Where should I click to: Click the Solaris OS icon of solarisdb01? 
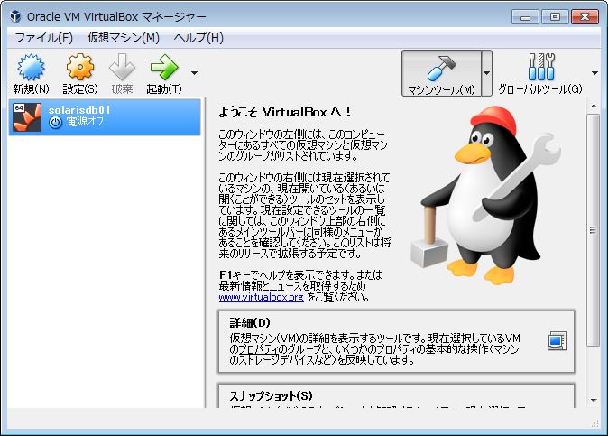27,117
